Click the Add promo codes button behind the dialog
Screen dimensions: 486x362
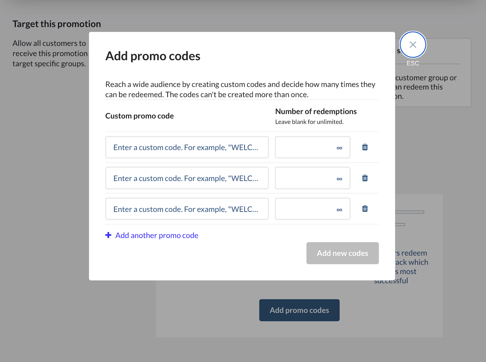pos(299,310)
